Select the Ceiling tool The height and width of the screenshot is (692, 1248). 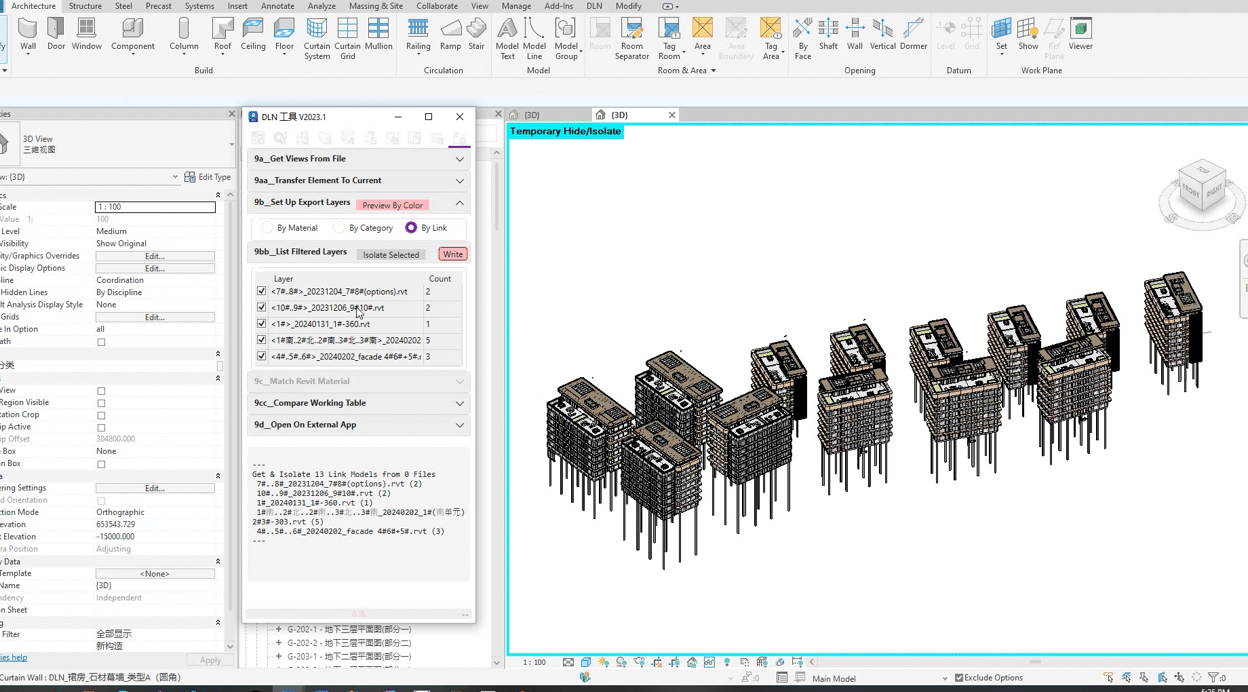coord(253,35)
